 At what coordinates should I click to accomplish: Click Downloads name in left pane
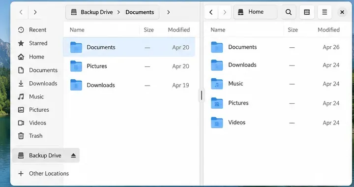pos(101,85)
